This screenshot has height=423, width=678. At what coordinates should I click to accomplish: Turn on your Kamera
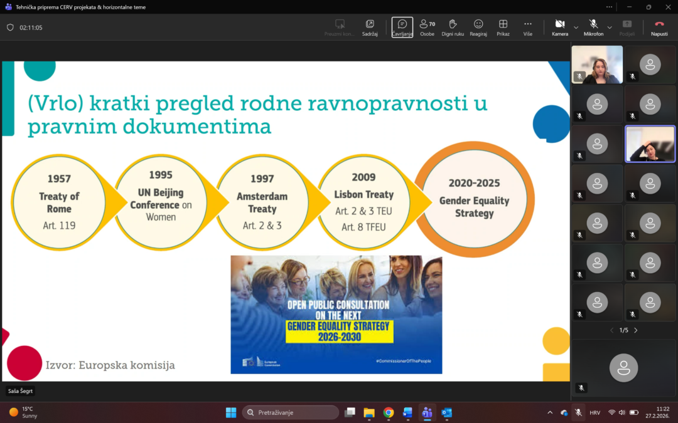pyautogui.click(x=559, y=27)
